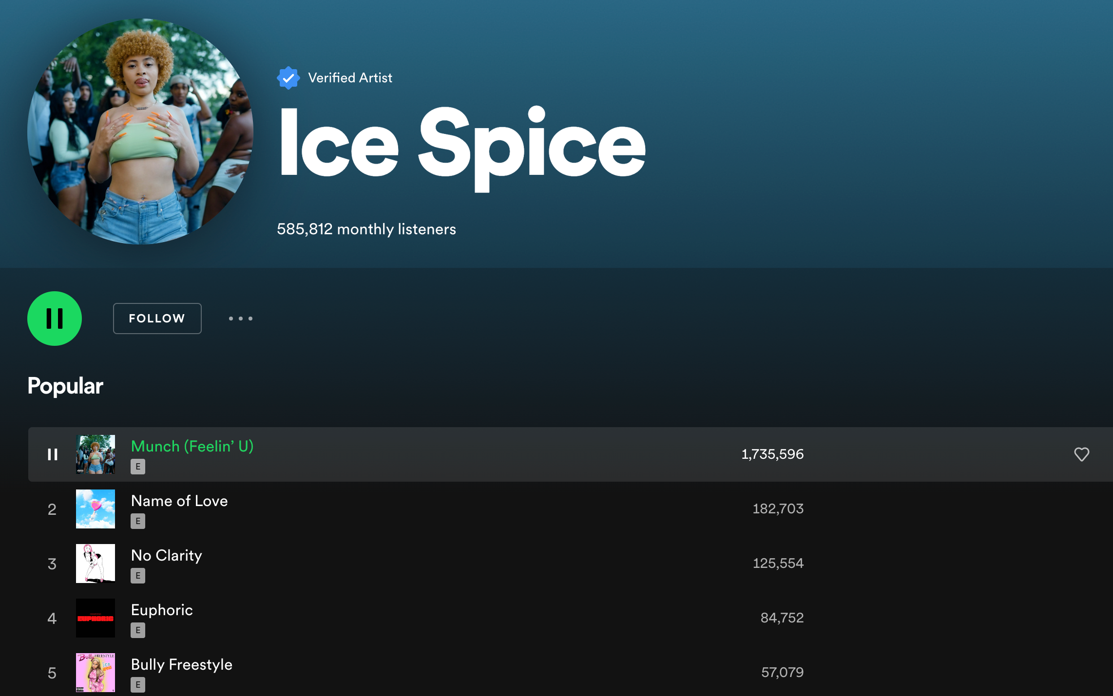This screenshot has width=1113, height=696.
Task: Play the song No Clarity
Action: 167,556
